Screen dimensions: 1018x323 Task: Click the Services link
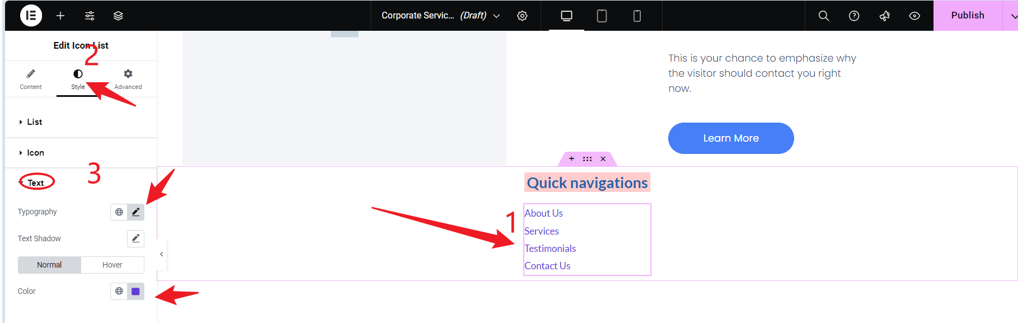coord(541,231)
